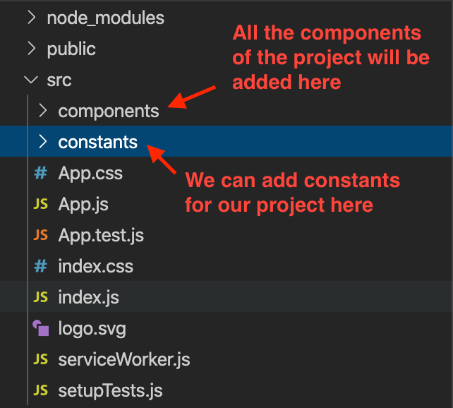Select the index.css file

95,267
